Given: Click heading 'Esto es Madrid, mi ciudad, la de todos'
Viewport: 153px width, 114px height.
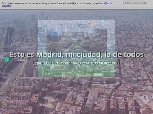Looking at the screenshot, I should [77, 55].
